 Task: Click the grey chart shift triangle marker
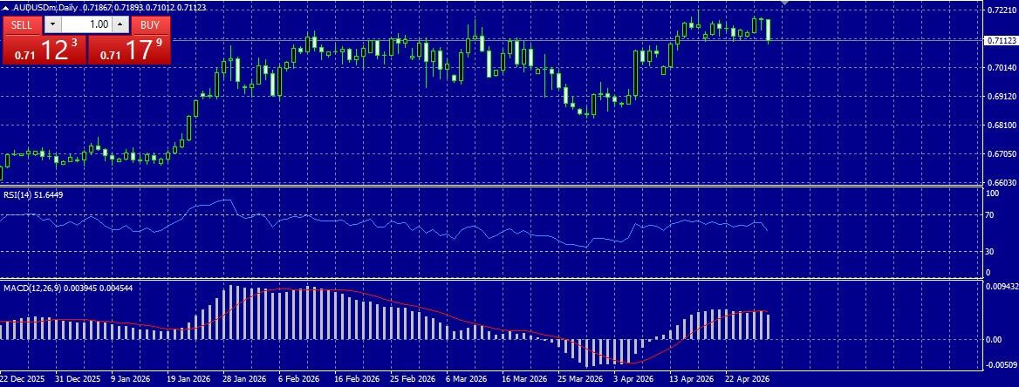tap(785, 3)
